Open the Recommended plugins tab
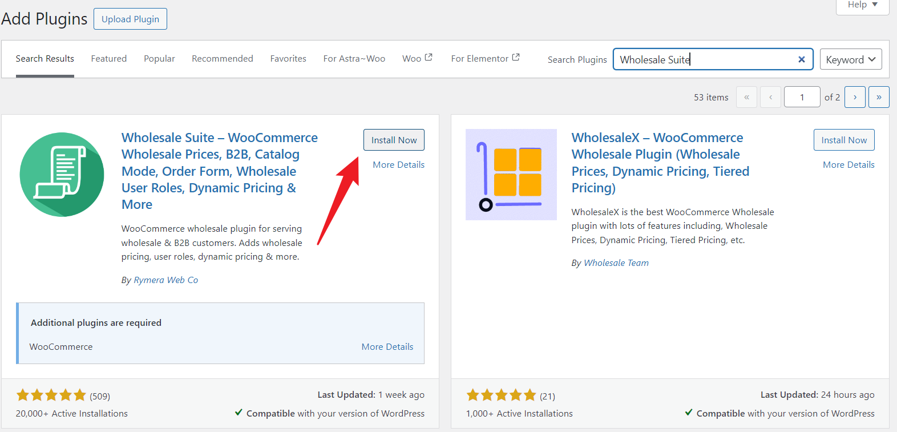897x432 pixels. 223,59
